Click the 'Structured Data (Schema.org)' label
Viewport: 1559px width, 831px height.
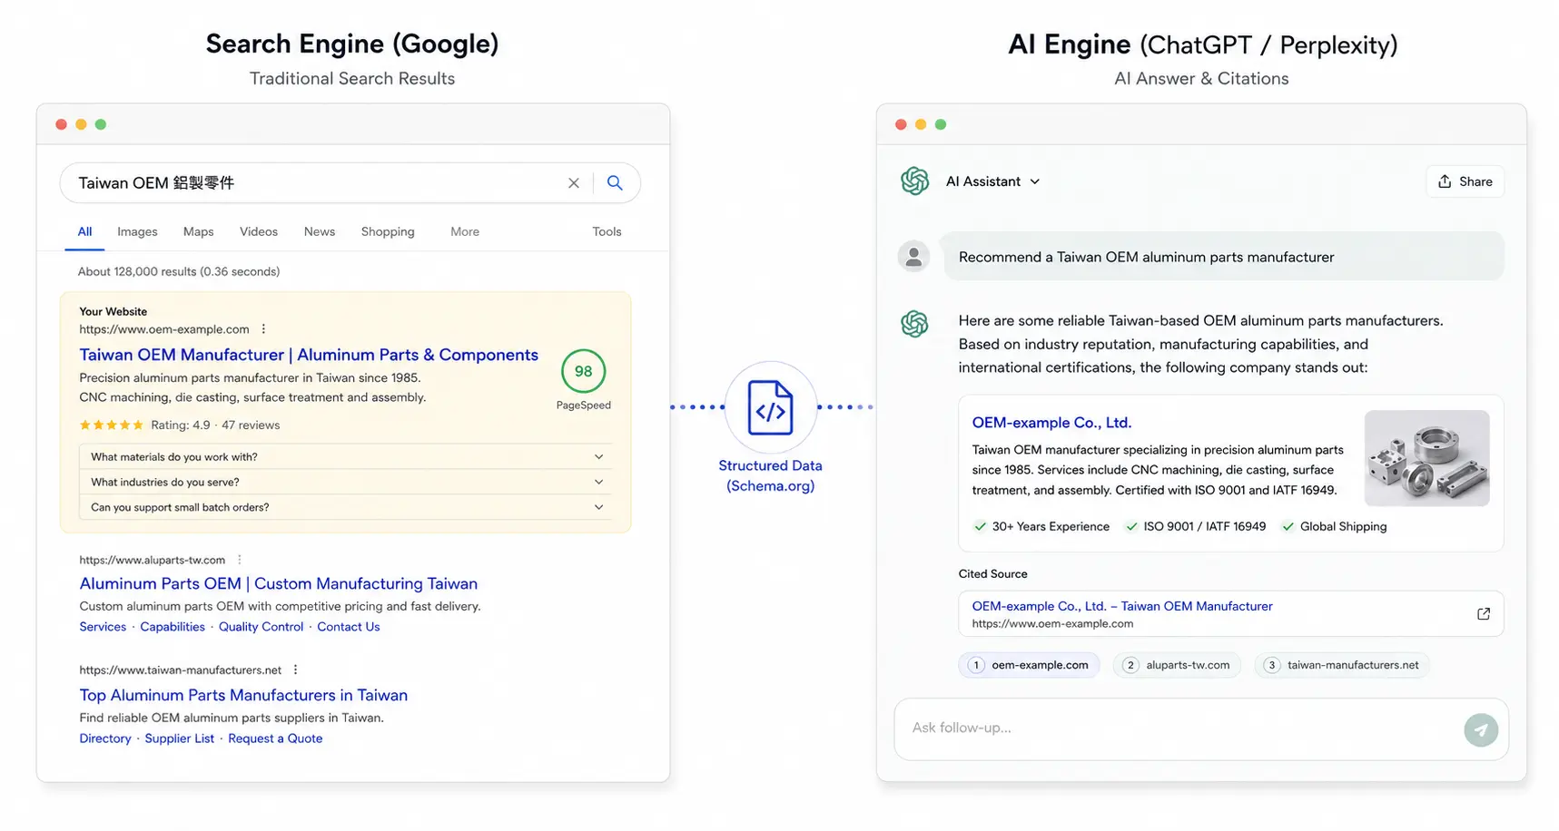click(770, 475)
